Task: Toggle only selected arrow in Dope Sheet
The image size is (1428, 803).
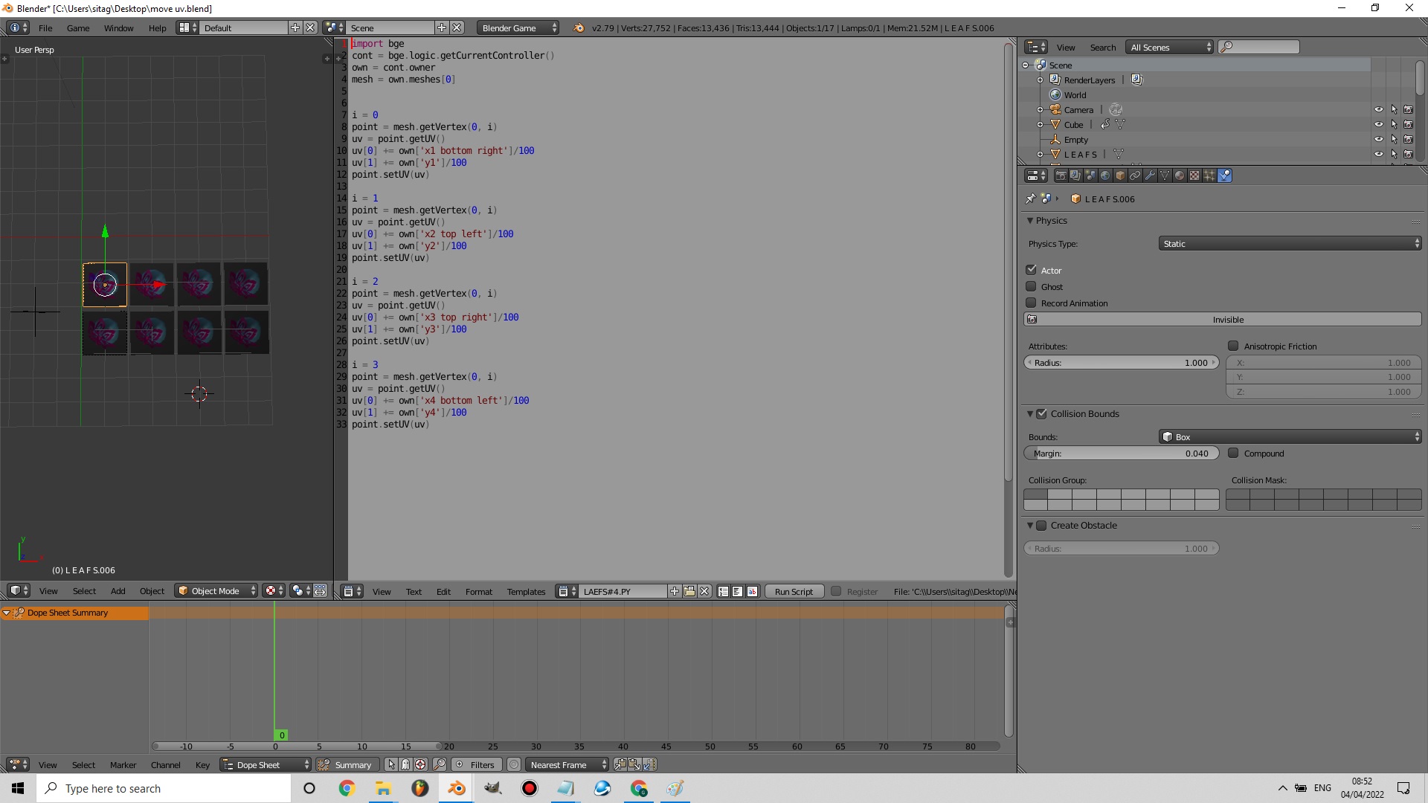Action: point(391,764)
